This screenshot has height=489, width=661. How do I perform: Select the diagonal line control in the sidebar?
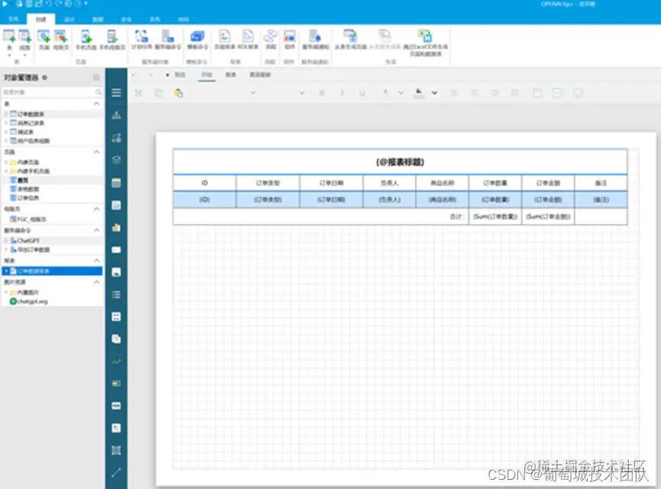(x=116, y=472)
